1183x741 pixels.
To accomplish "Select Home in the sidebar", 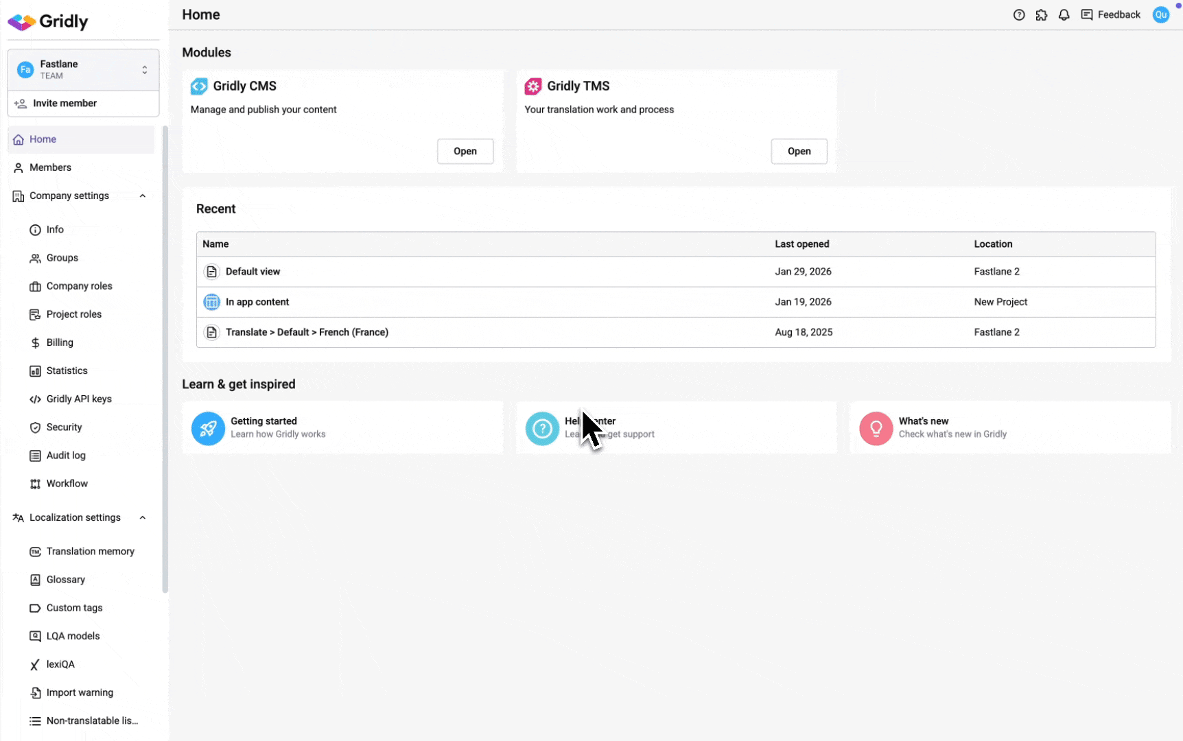I will [x=43, y=139].
